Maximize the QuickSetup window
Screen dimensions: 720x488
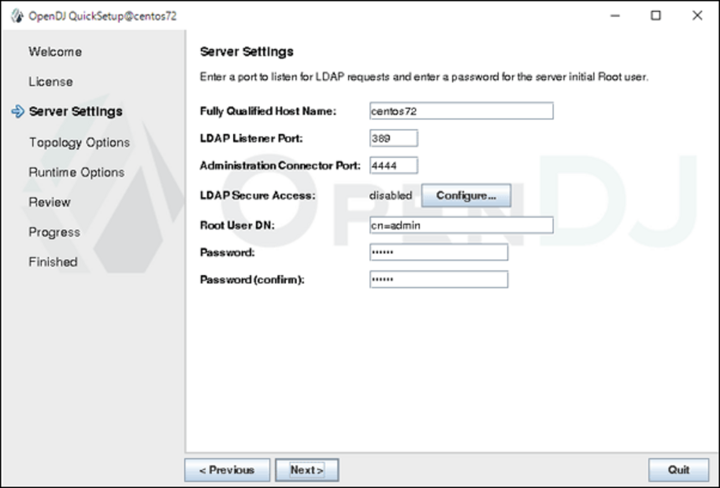(x=656, y=16)
